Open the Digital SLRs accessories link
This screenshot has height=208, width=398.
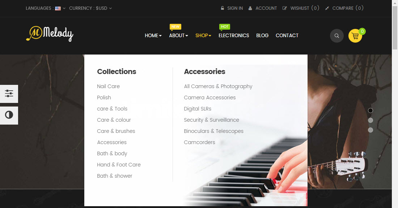pos(198,109)
